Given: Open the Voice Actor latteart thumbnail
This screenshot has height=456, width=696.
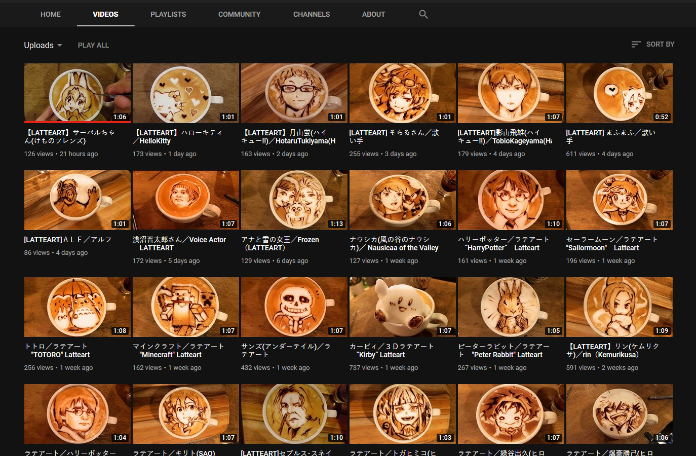Looking at the screenshot, I should [x=185, y=200].
